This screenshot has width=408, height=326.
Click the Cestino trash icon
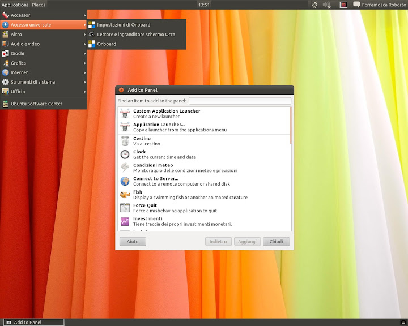click(x=125, y=141)
